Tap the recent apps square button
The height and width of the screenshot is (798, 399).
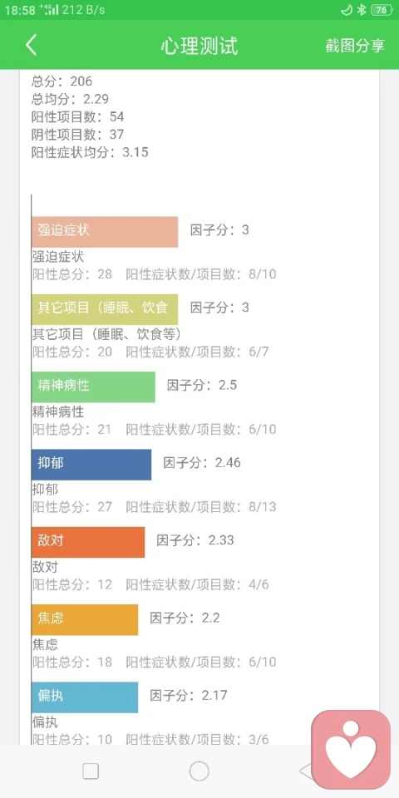click(91, 771)
